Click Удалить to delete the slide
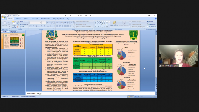 pyautogui.click(x=21, y=27)
